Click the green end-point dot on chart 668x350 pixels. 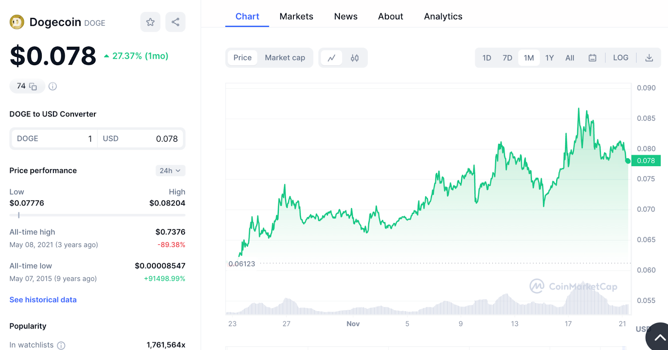[x=628, y=161]
